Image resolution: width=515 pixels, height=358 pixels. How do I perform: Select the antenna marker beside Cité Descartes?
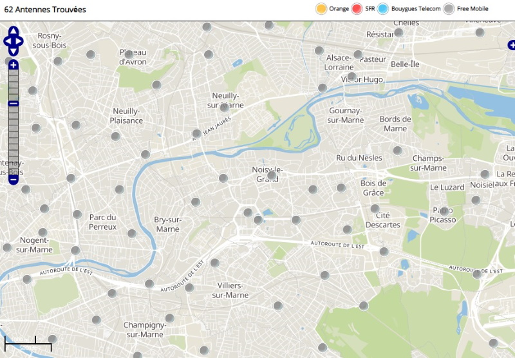(375, 209)
